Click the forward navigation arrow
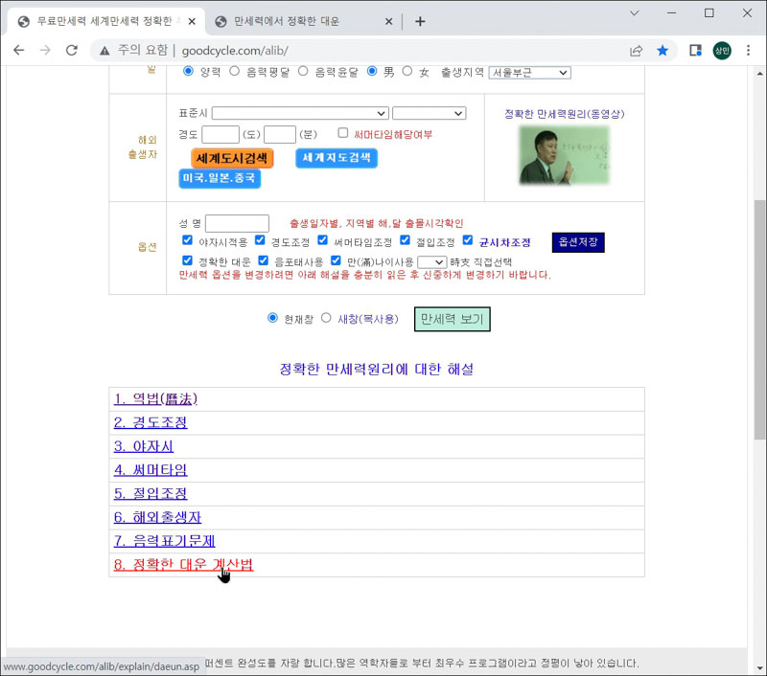 pyautogui.click(x=45, y=50)
